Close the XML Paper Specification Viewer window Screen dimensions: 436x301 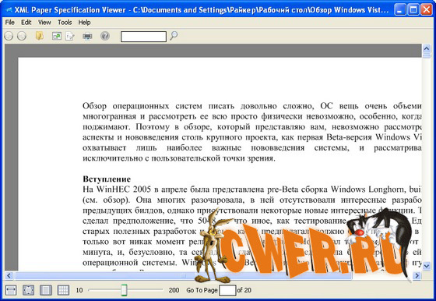427,10
